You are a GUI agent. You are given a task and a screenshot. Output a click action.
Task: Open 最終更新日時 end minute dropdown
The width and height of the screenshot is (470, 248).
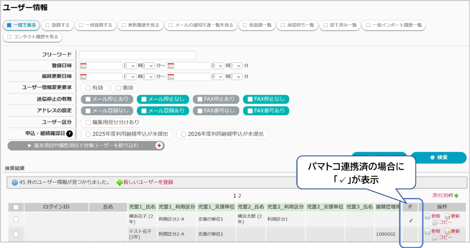(236, 77)
